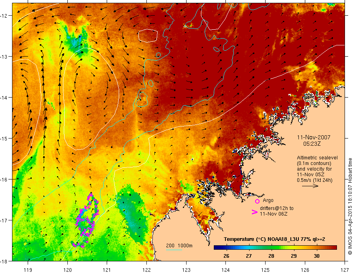This screenshot has height=273, width=353.
Task: Click the small closed white contour near 122E, 12.5S
Action: (x=148, y=36)
